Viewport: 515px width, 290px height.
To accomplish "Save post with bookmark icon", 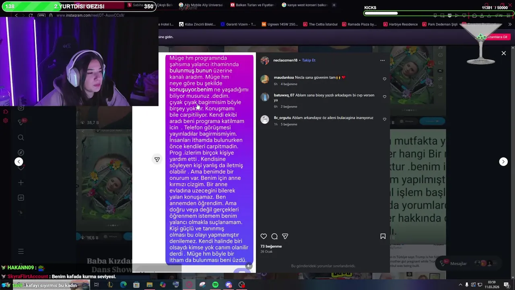I will coord(383,236).
